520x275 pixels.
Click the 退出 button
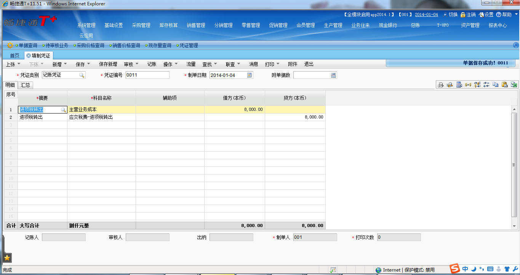309,64
